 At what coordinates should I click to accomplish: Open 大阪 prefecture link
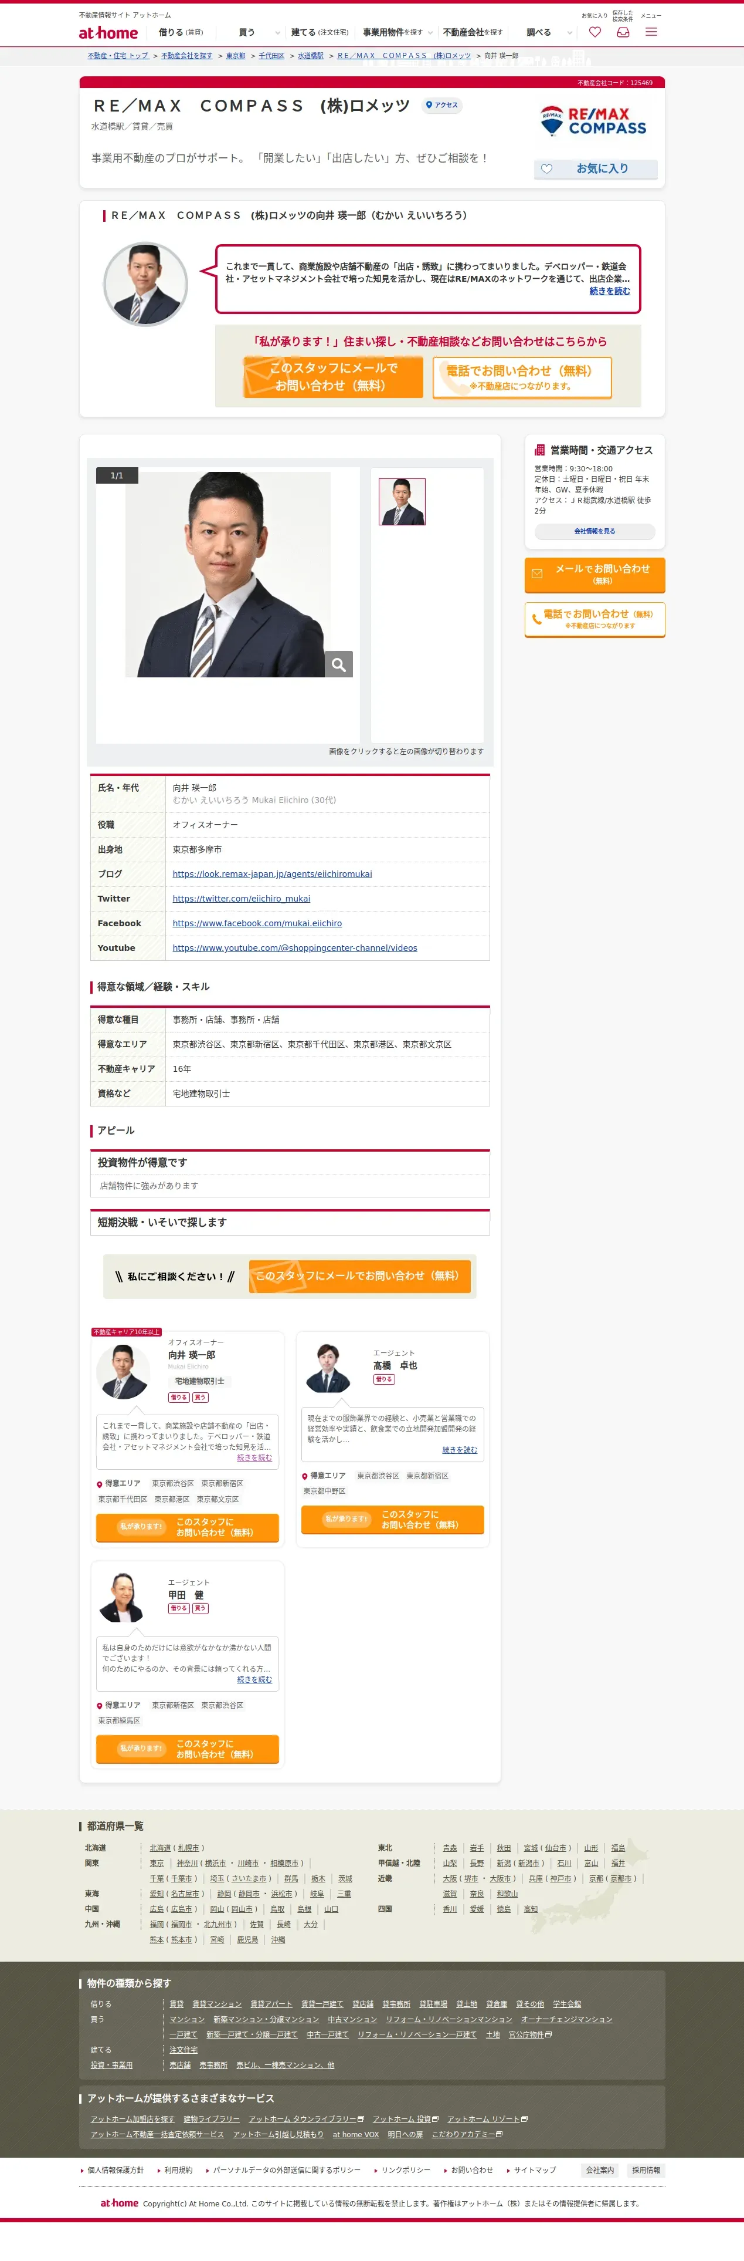450,1878
